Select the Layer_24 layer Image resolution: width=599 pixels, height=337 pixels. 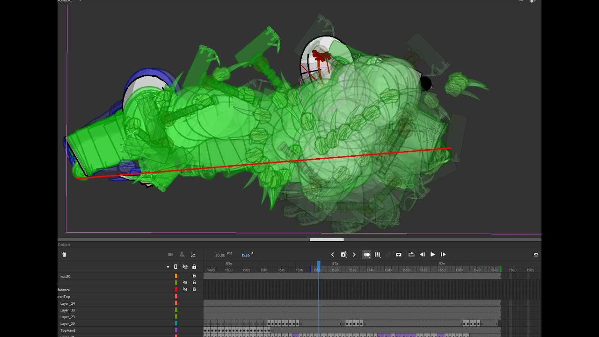tap(67, 304)
